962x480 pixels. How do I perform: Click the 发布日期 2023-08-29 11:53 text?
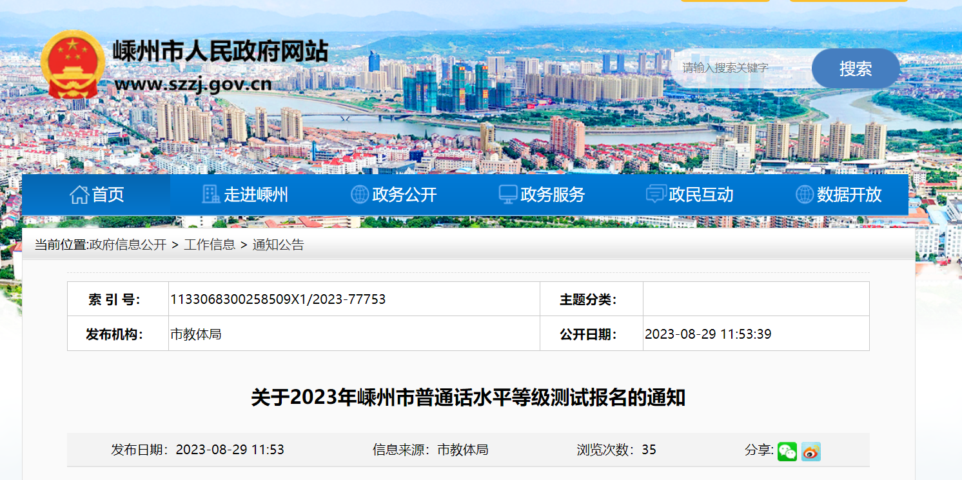197,450
